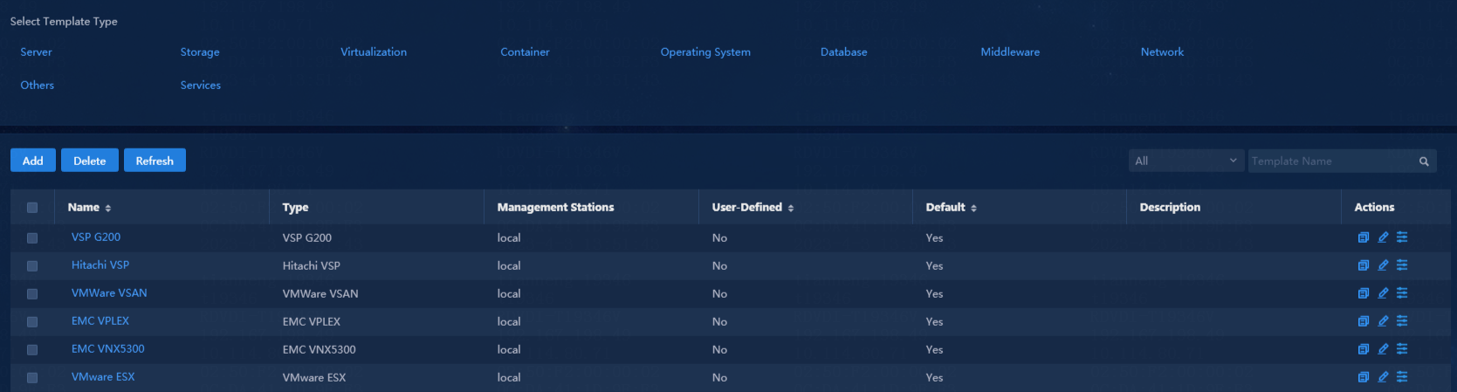Viewport: 1457px width, 392px height.
Task: Select the Storage template type
Action: pos(200,52)
